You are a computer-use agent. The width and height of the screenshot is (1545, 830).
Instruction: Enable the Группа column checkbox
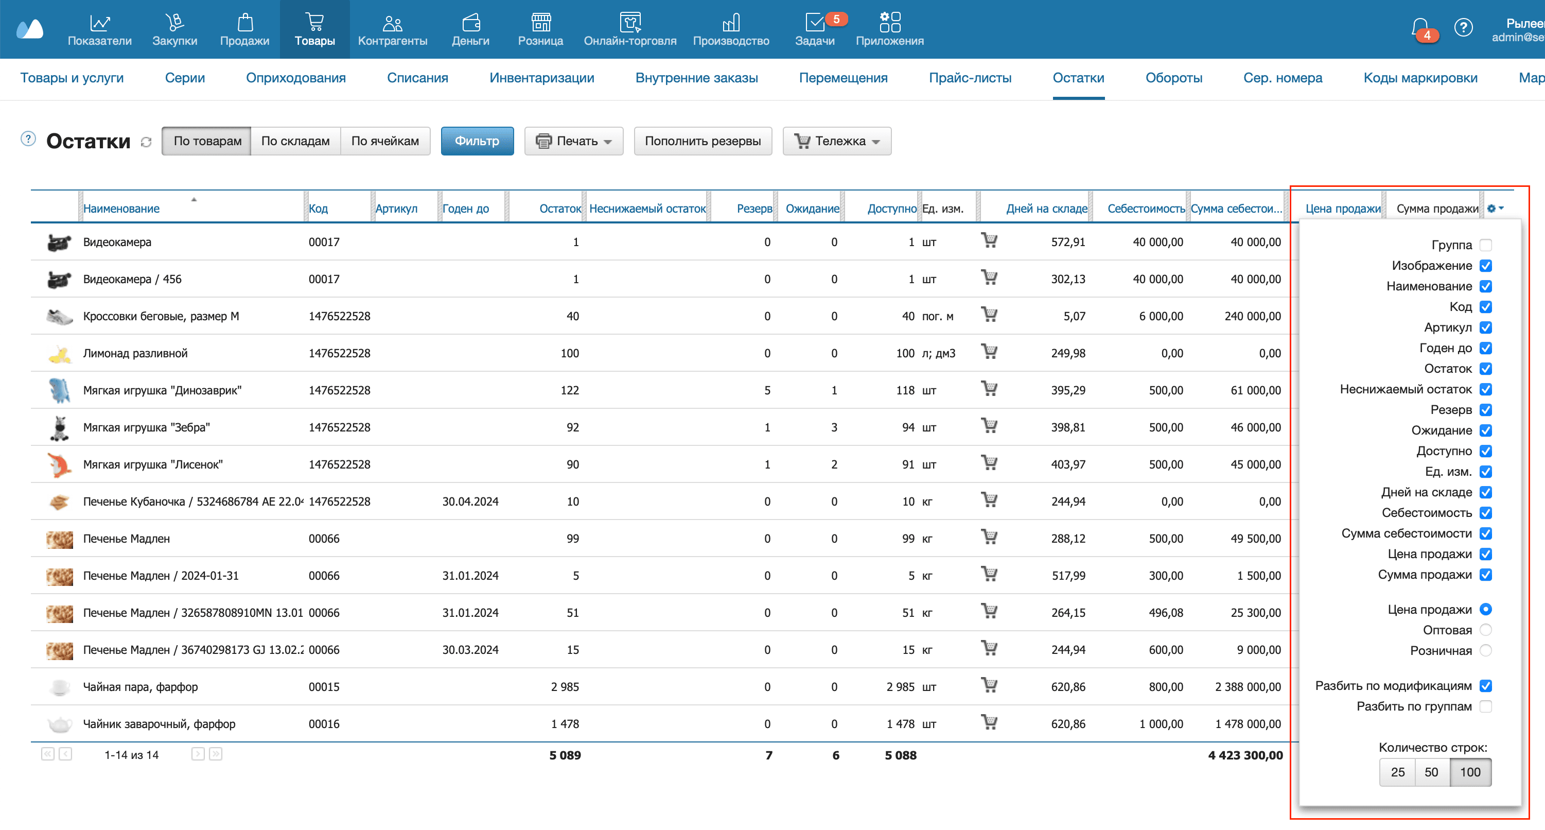point(1486,245)
